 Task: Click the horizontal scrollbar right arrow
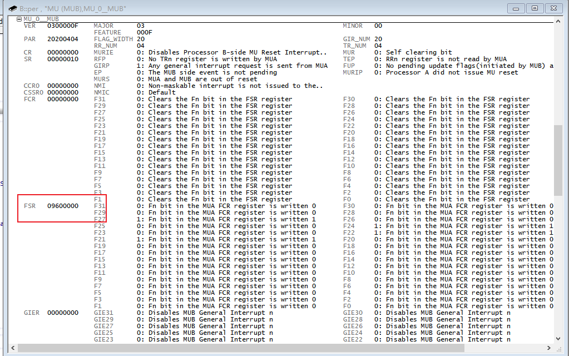548,348
